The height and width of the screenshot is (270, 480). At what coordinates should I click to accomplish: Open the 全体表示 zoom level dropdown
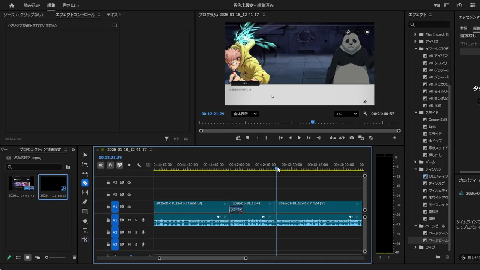point(244,114)
